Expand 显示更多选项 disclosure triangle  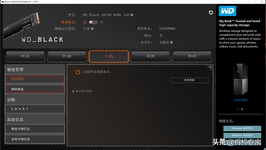tap(73, 91)
